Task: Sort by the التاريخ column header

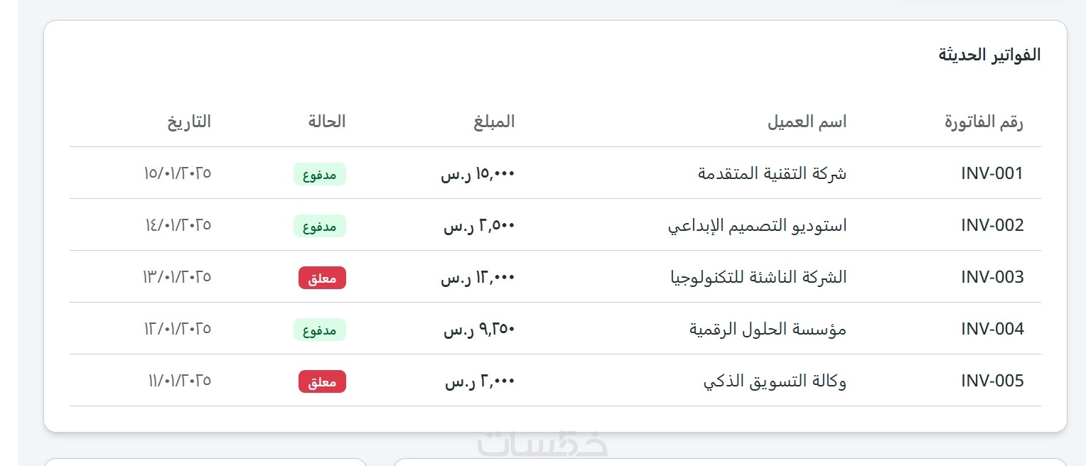Action: 189,121
